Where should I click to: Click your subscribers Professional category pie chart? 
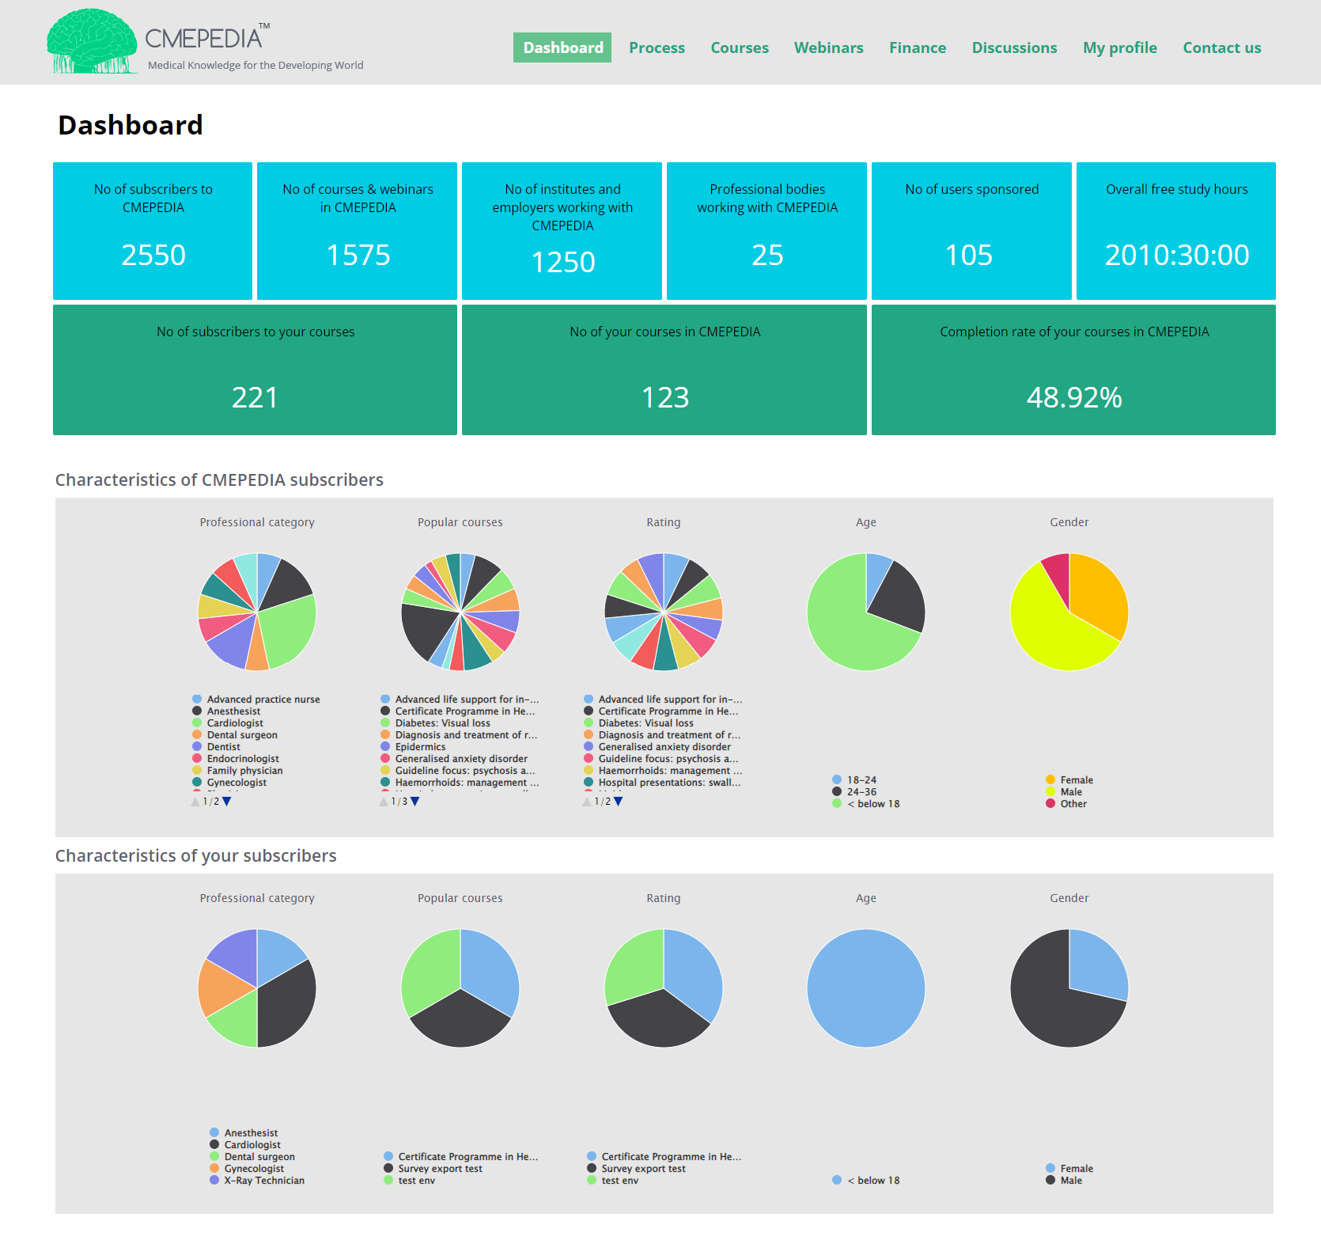pyautogui.click(x=257, y=988)
